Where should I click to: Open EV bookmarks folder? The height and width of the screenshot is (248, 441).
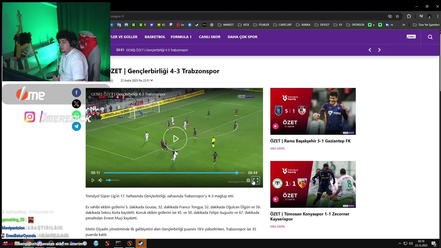338,25
